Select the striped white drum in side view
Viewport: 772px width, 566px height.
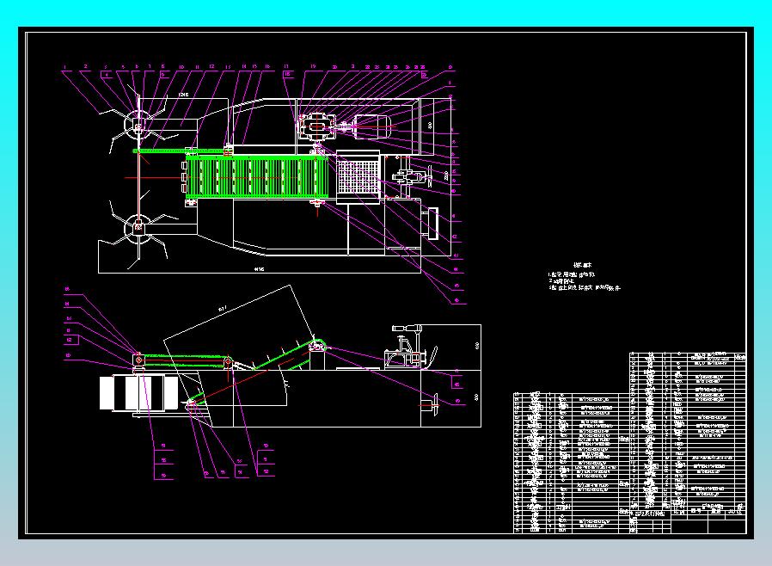pyautogui.click(x=140, y=392)
